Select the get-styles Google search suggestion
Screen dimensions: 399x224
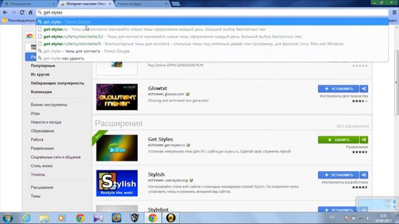213,22
